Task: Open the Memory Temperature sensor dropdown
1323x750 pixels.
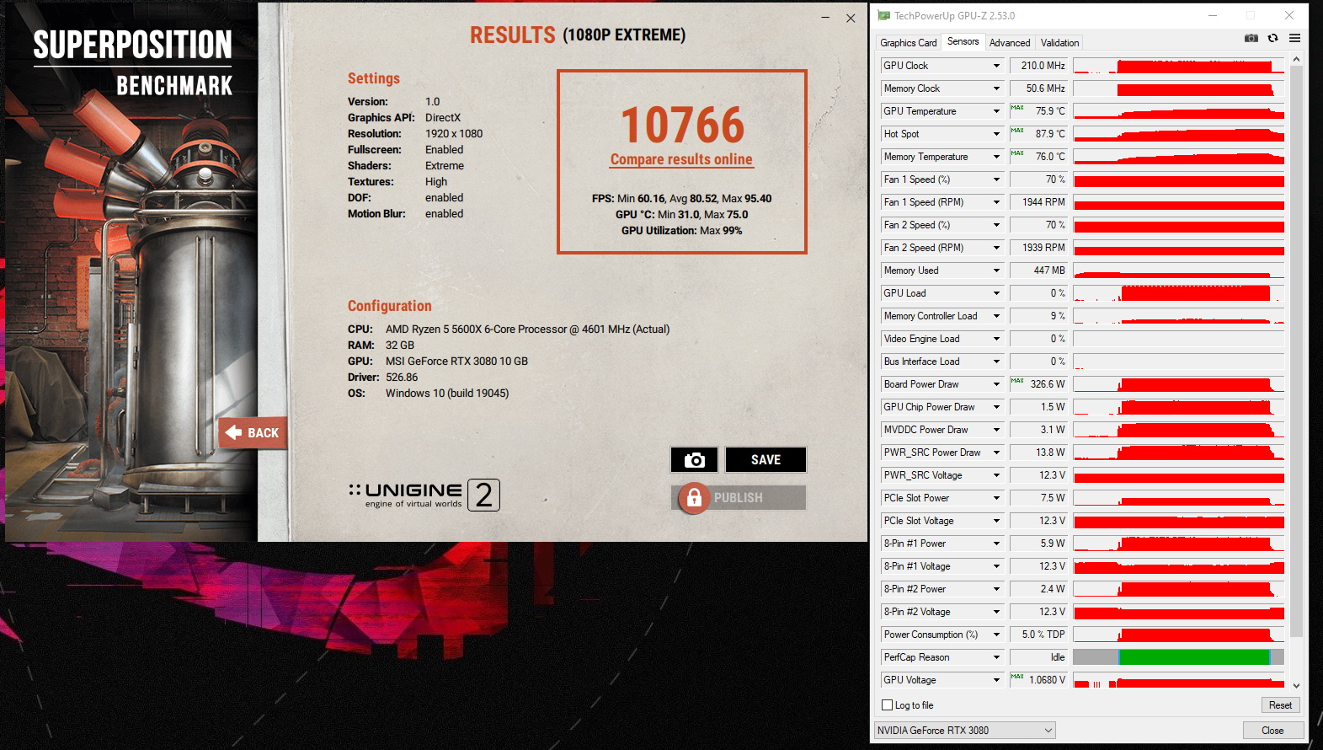Action: 996,157
